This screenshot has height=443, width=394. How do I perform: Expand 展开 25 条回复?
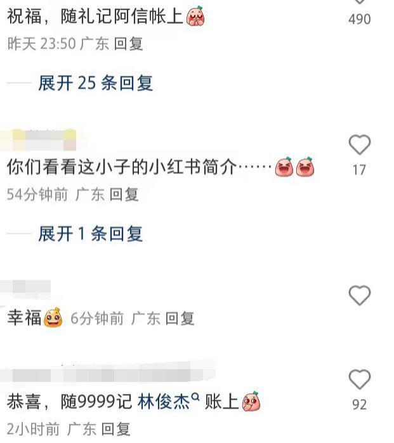point(95,83)
